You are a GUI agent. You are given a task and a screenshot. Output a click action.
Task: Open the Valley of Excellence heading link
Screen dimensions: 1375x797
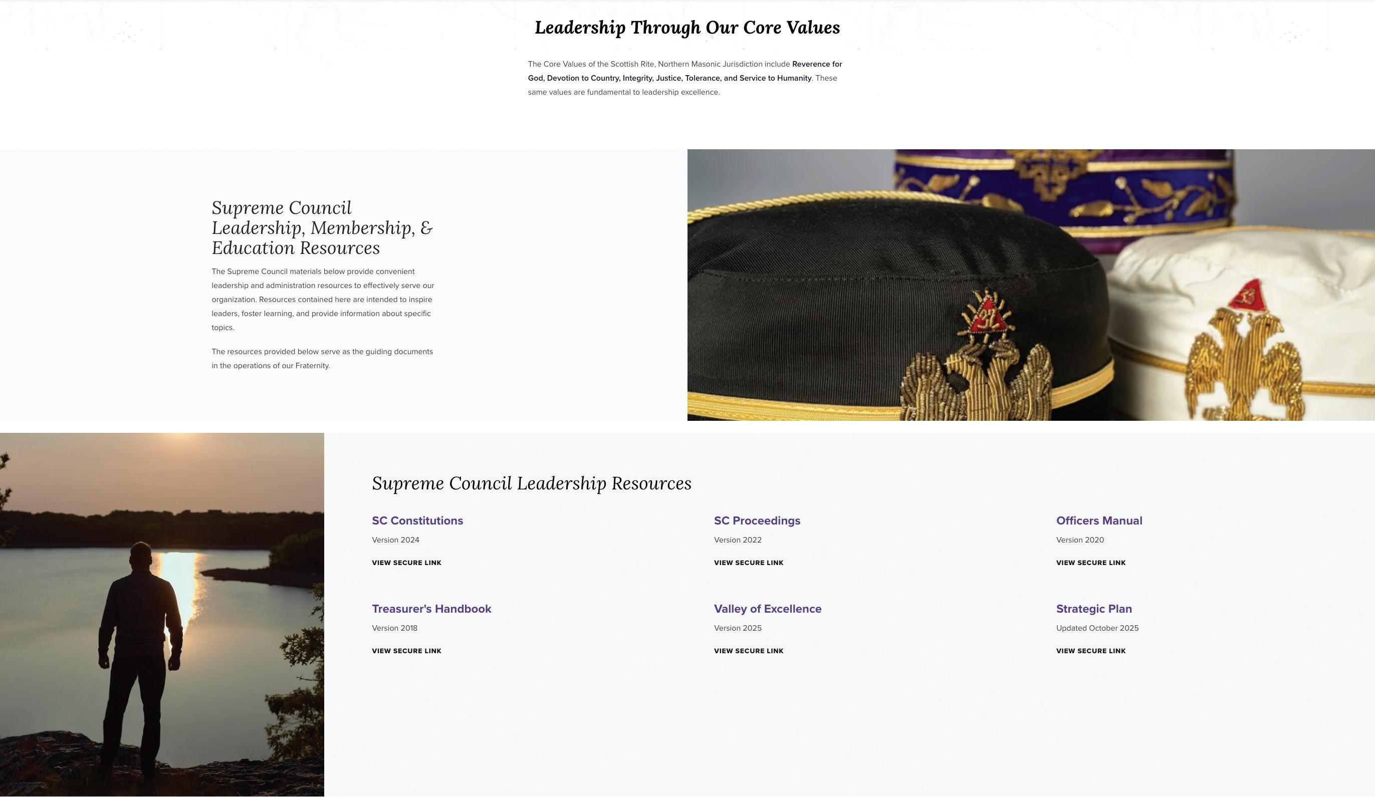click(x=768, y=609)
